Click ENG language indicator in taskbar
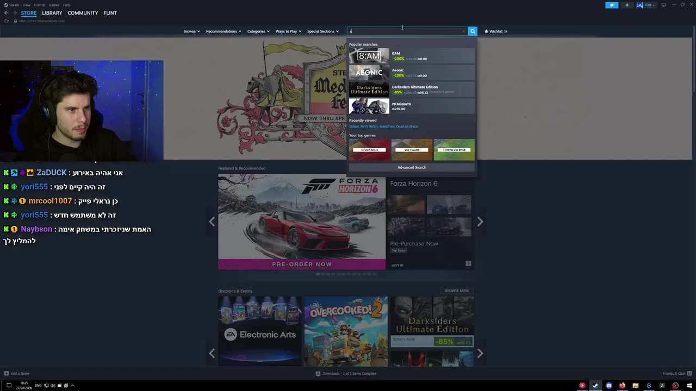 (38, 386)
